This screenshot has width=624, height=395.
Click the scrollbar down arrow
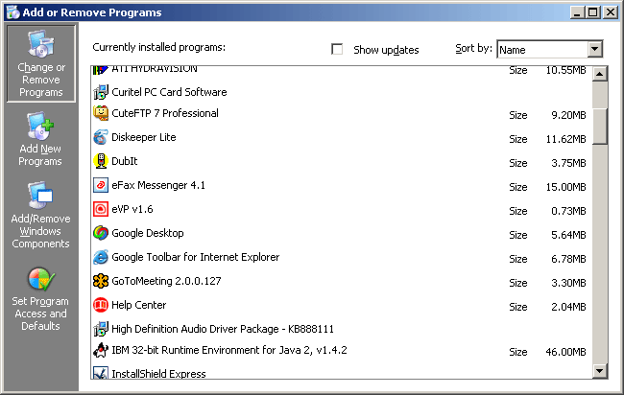[x=599, y=371]
